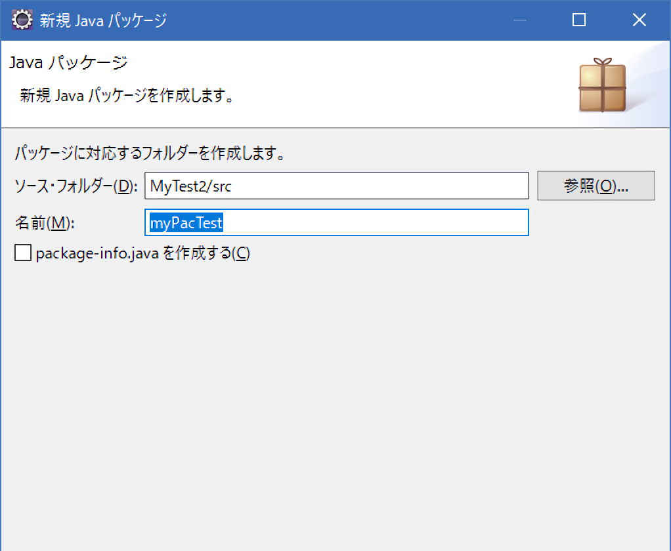Minimize the 新規 Java パッケージ dialog
Viewport: 671px width, 551px height.
[520, 20]
